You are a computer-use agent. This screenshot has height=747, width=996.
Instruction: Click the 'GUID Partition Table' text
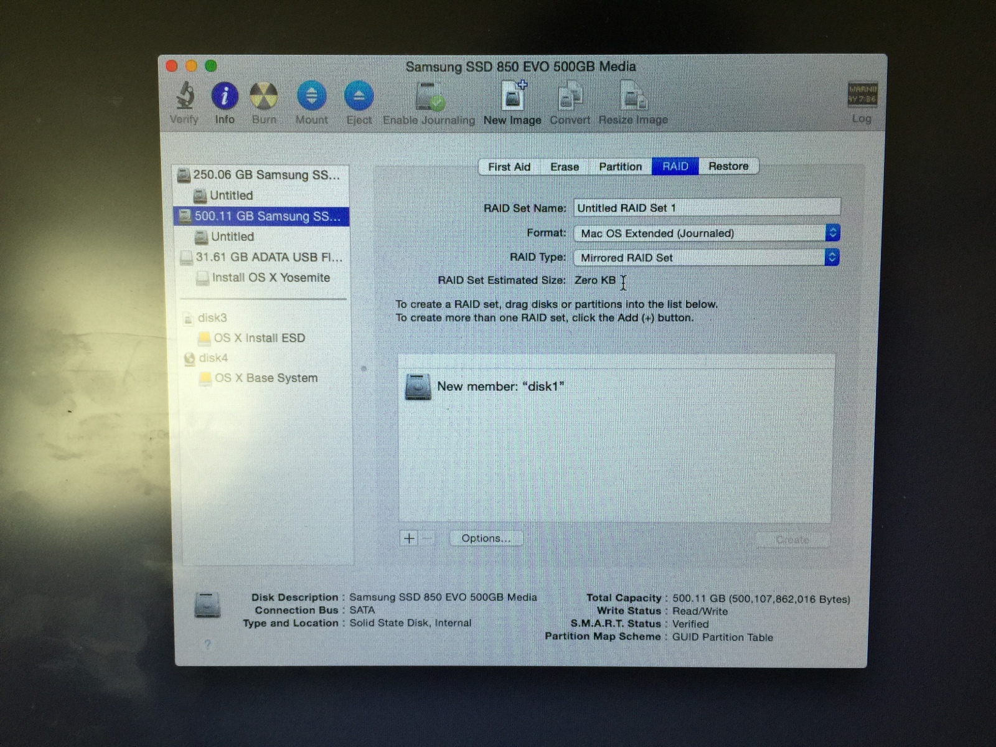[x=723, y=637]
